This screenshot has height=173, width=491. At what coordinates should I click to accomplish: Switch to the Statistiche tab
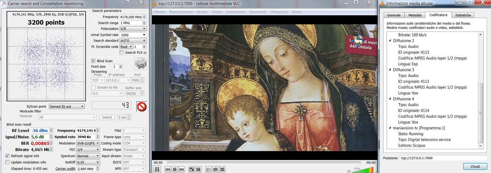click(x=463, y=15)
